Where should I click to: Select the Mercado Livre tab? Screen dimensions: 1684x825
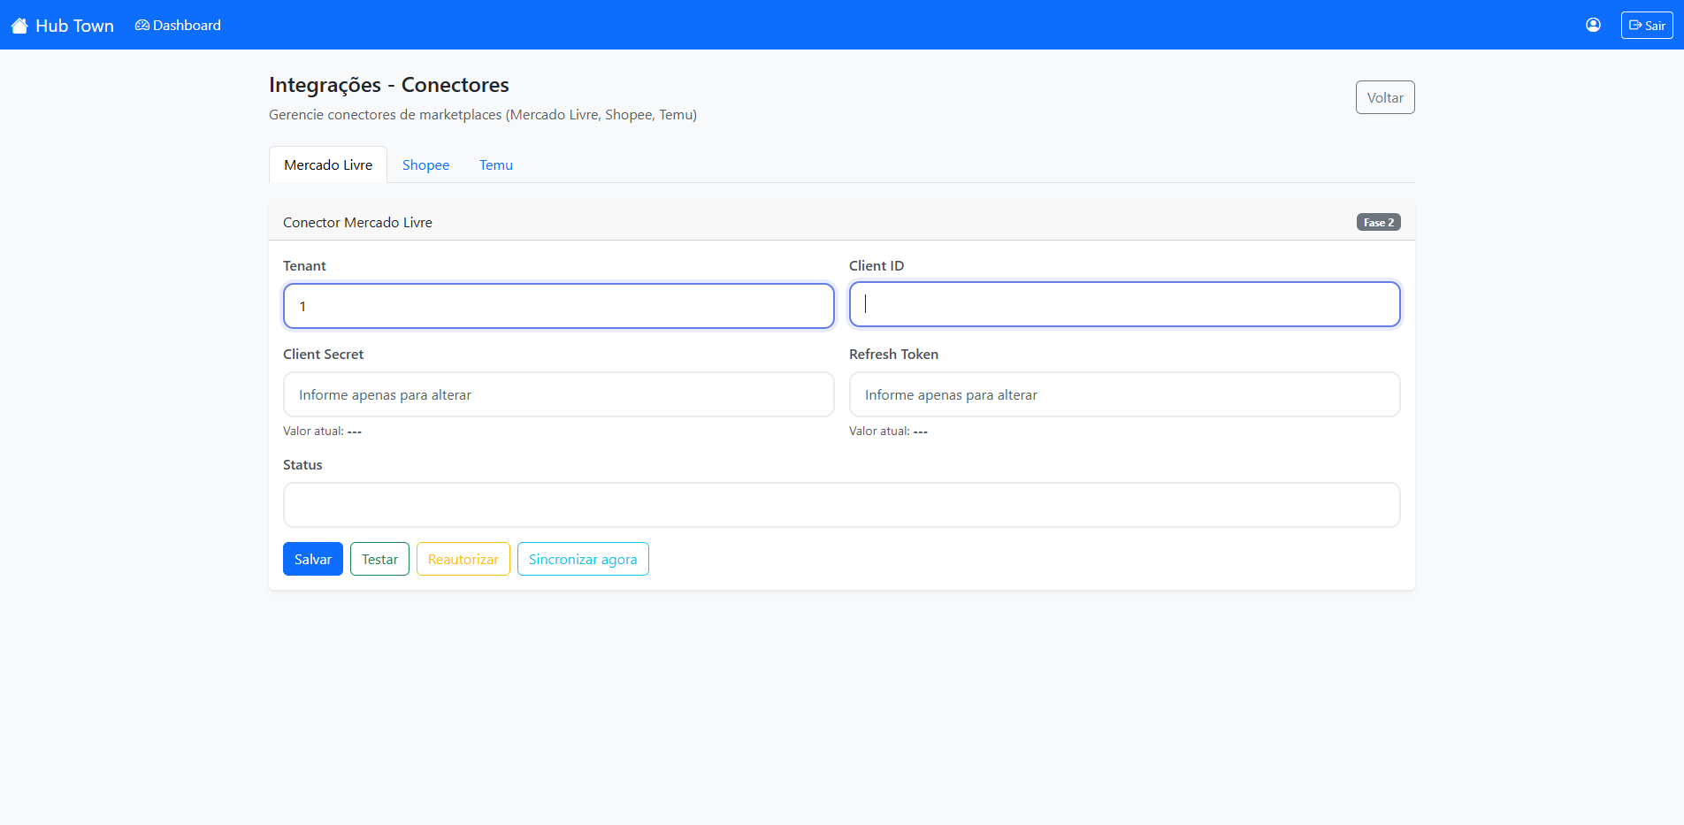(x=328, y=165)
